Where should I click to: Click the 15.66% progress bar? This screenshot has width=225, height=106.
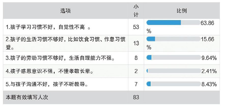click(x=173, y=39)
